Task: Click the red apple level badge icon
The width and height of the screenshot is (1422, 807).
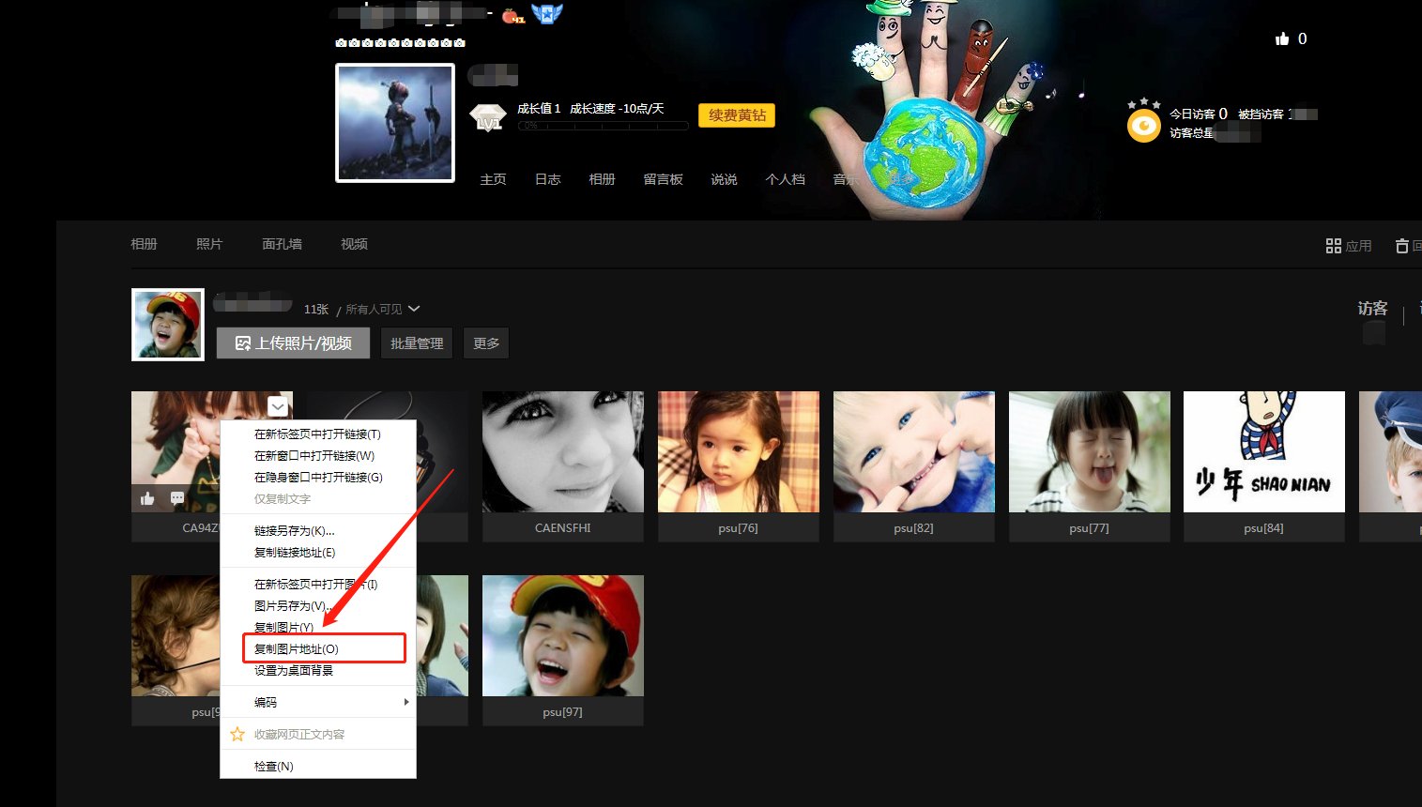Action: point(512,15)
